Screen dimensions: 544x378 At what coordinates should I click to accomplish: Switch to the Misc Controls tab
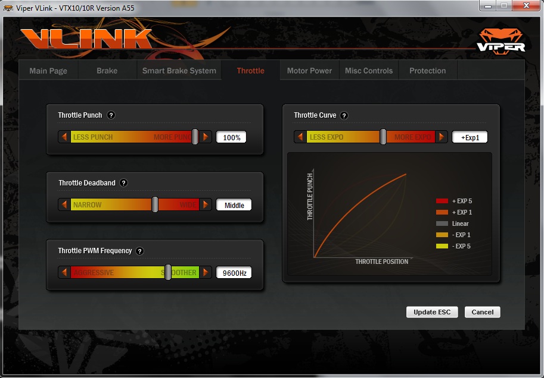369,71
